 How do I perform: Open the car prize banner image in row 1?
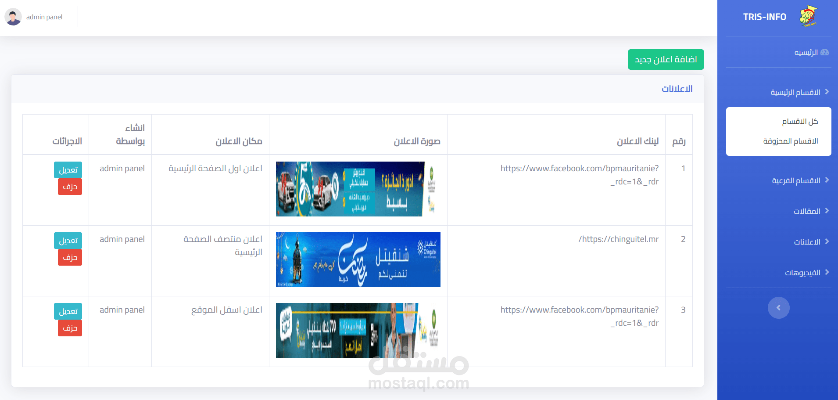click(358, 189)
